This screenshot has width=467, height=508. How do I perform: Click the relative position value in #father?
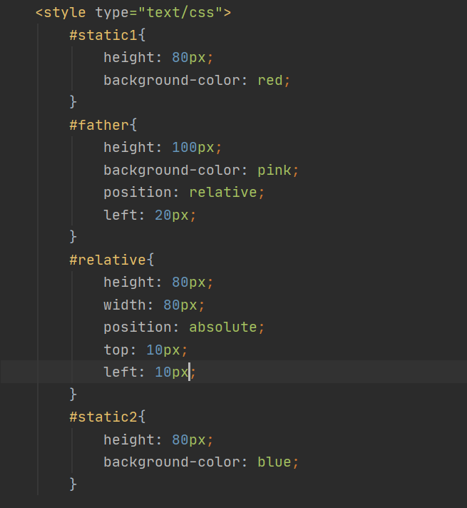[x=222, y=193]
